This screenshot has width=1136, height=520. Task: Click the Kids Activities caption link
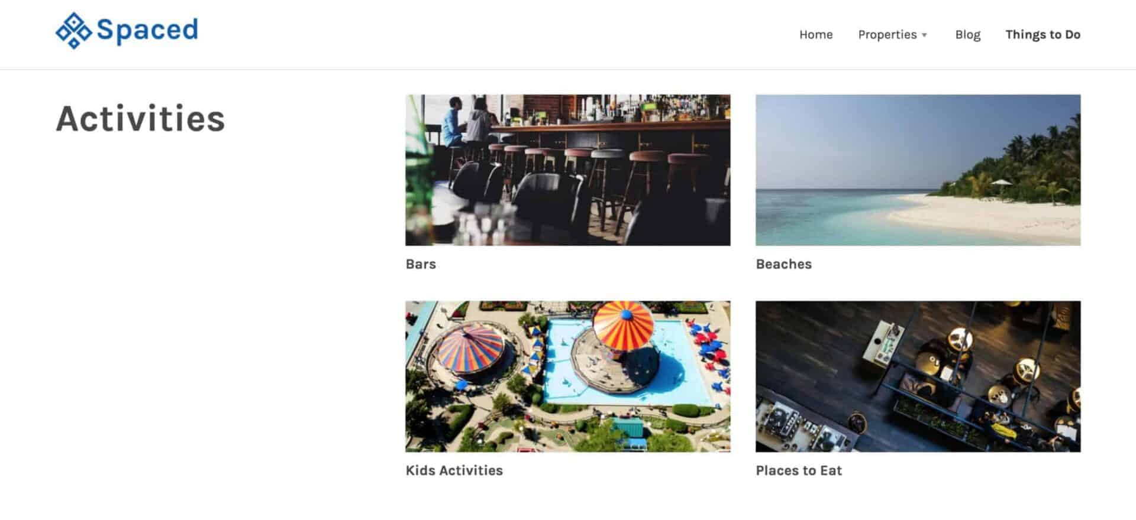pos(454,470)
